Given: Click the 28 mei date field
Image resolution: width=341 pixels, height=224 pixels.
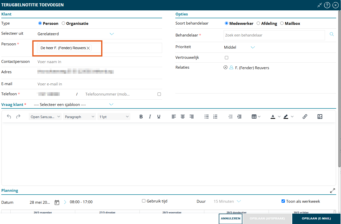Looking at the screenshot, I should (40, 202).
